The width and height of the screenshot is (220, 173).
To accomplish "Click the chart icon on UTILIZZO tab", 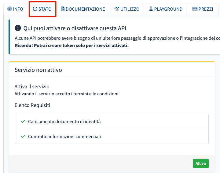I will pyautogui.click(x=117, y=9).
